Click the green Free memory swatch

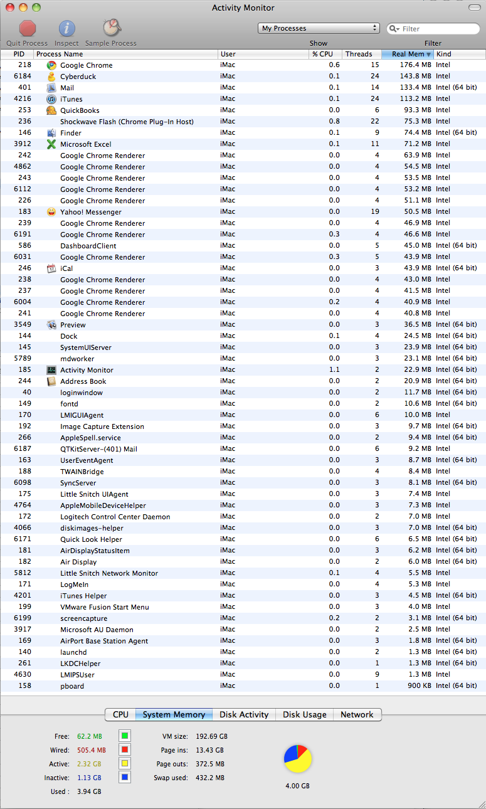[125, 736]
